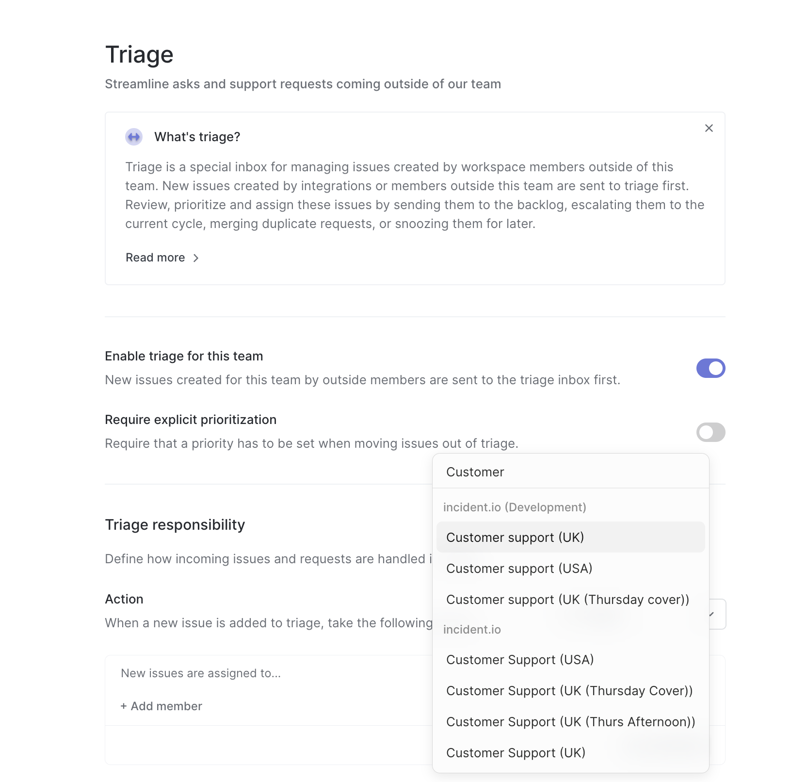Screen dimensions: 807x782
Task: Click the Customer search field in dropdown
Action: point(570,472)
